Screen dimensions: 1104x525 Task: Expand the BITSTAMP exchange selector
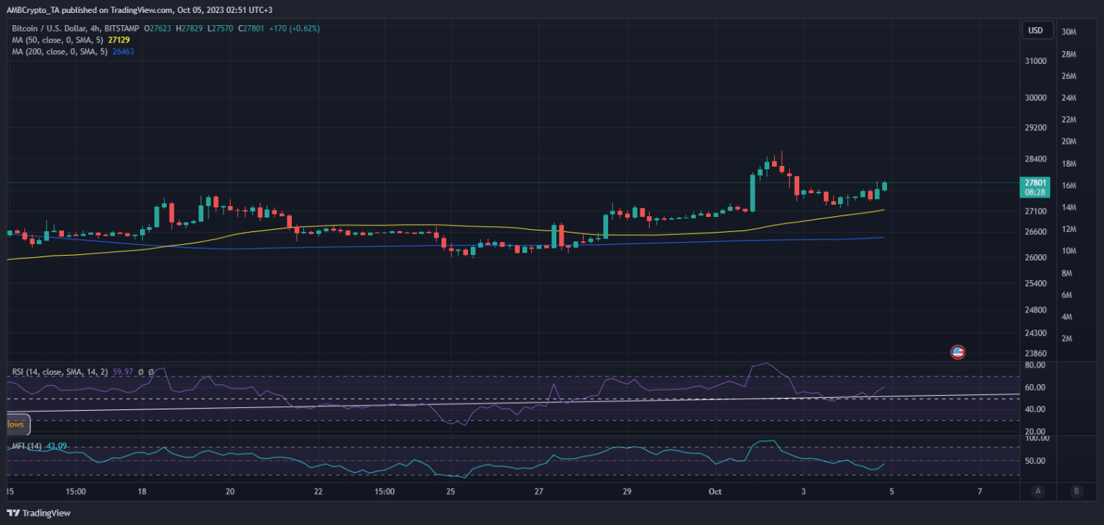pos(124,29)
